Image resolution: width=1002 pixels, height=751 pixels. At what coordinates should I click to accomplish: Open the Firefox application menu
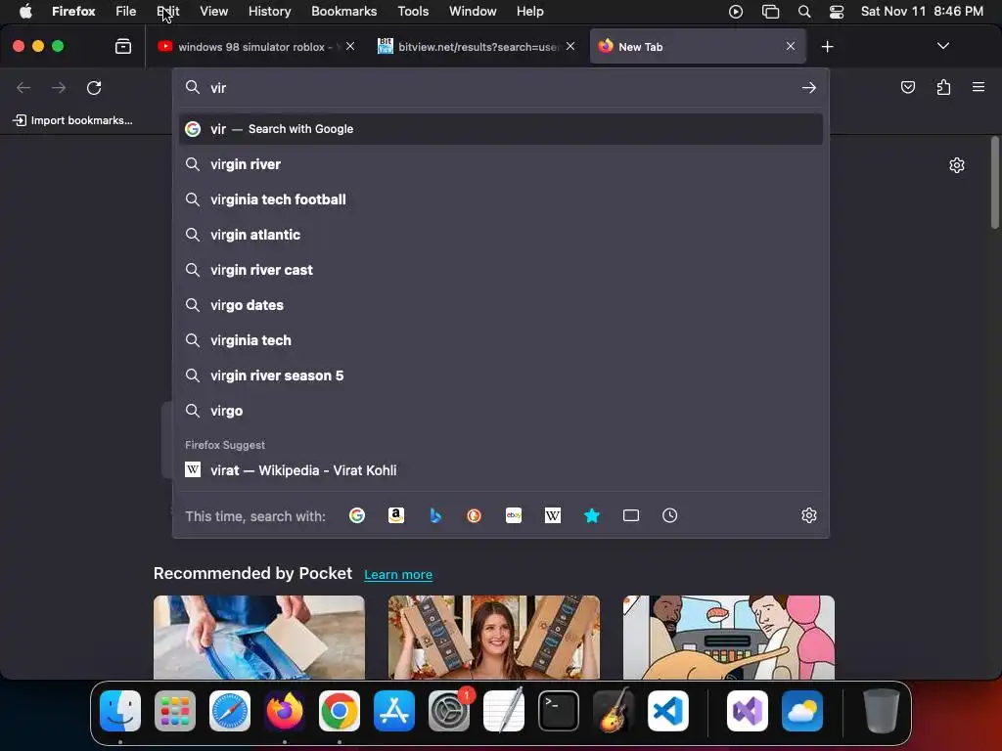pos(979,87)
